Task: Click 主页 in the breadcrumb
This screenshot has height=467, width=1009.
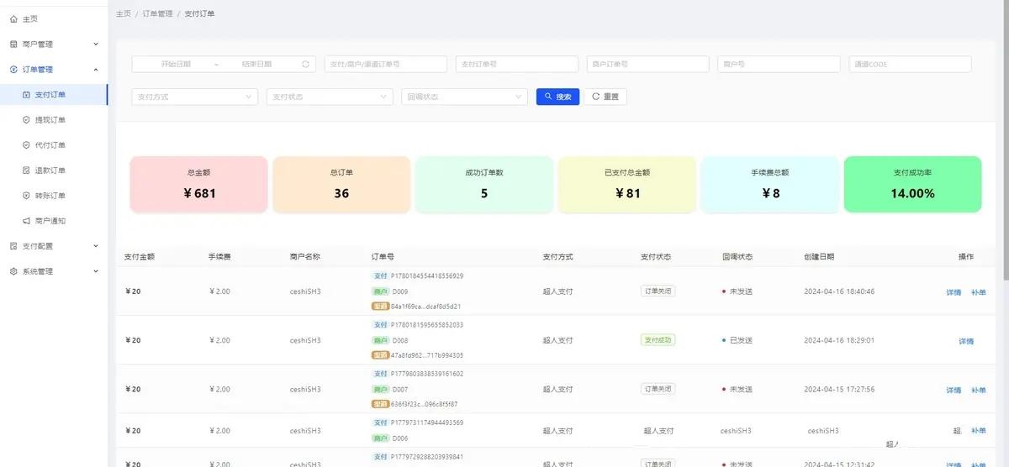Action: click(124, 13)
